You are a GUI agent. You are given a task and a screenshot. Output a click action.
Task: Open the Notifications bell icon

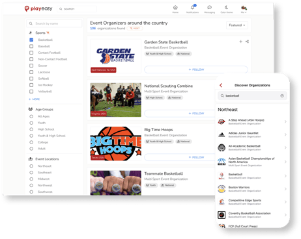pos(192,7)
